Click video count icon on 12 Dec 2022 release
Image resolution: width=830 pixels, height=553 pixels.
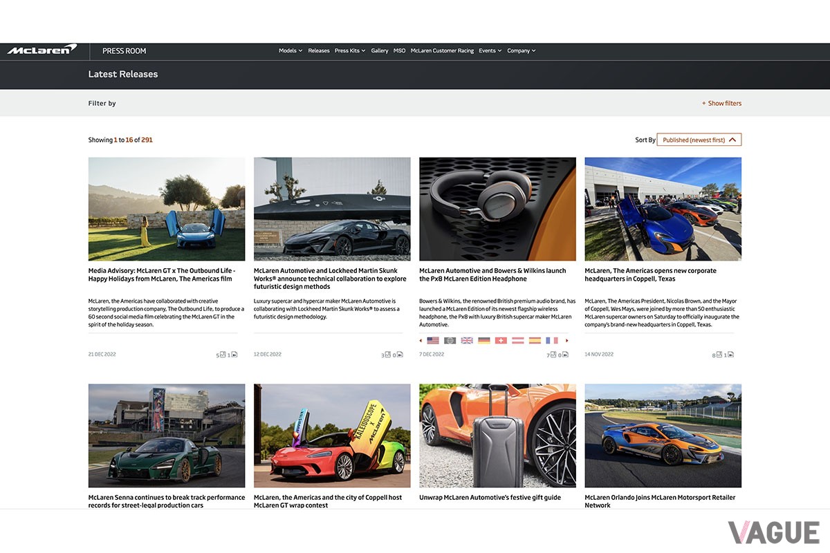tap(400, 355)
